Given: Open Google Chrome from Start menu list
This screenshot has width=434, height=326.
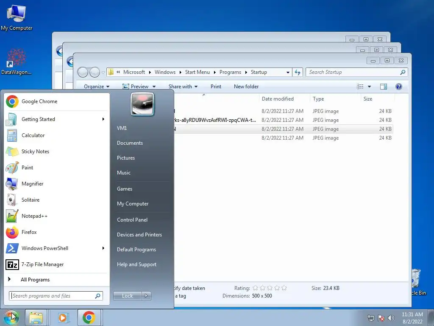Looking at the screenshot, I should [57, 101].
